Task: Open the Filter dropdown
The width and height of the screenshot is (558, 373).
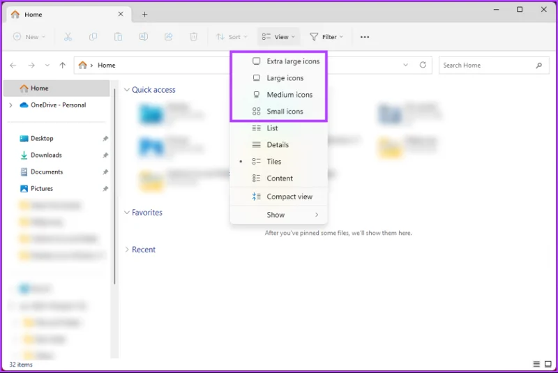Action: click(326, 37)
